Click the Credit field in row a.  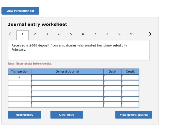tap(130, 77)
